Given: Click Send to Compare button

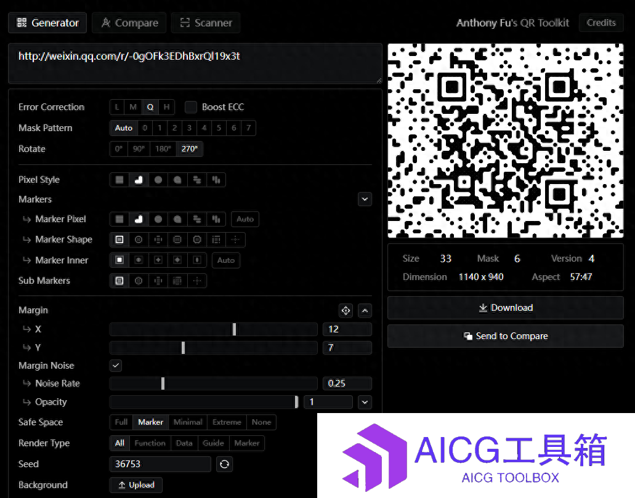Looking at the screenshot, I should tap(506, 336).
